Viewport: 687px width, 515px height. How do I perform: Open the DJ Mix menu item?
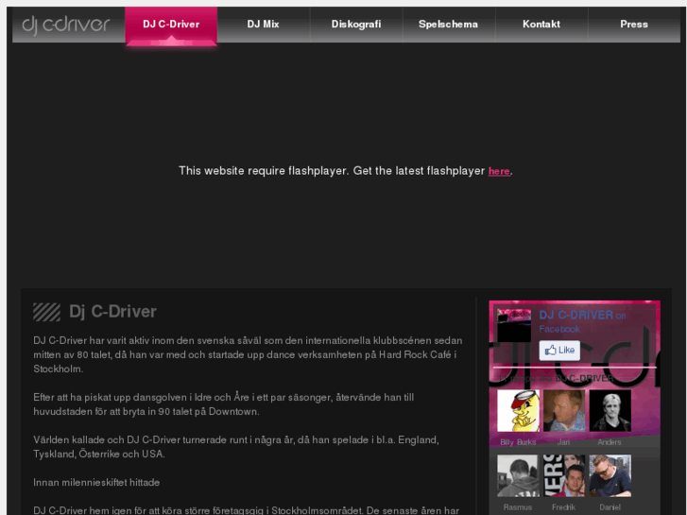[x=263, y=25]
